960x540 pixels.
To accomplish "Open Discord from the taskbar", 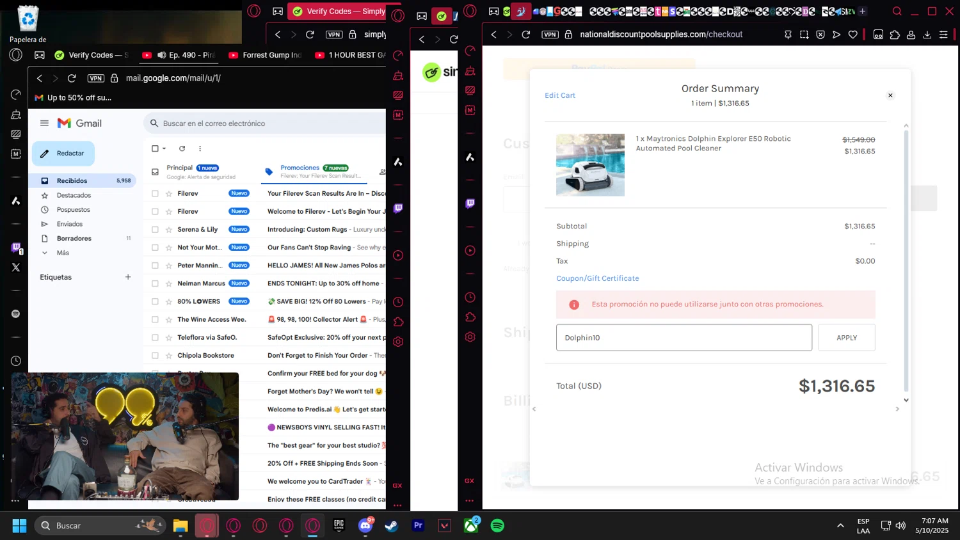I will click(x=366, y=526).
